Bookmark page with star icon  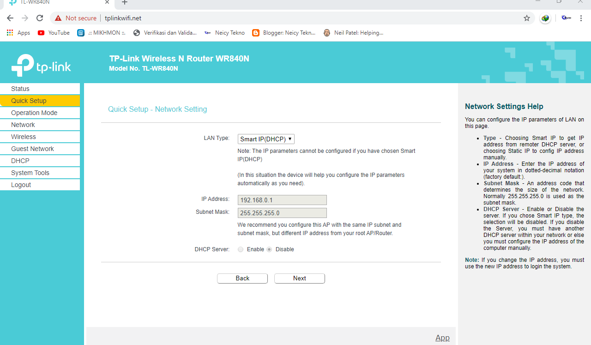point(527,18)
